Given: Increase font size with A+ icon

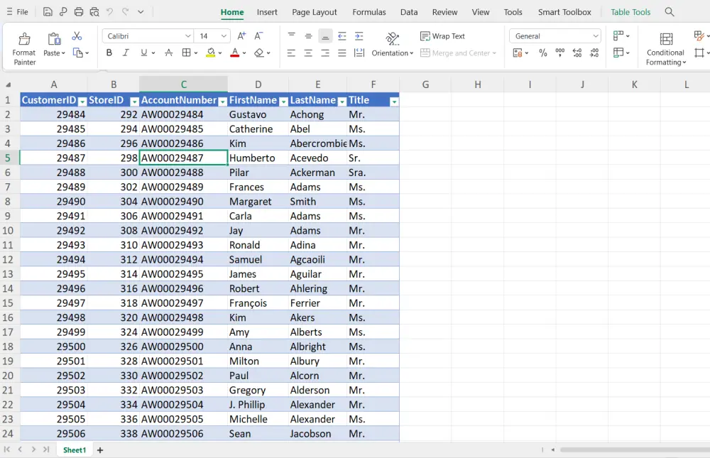Looking at the screenshot, I should (242, 36).
